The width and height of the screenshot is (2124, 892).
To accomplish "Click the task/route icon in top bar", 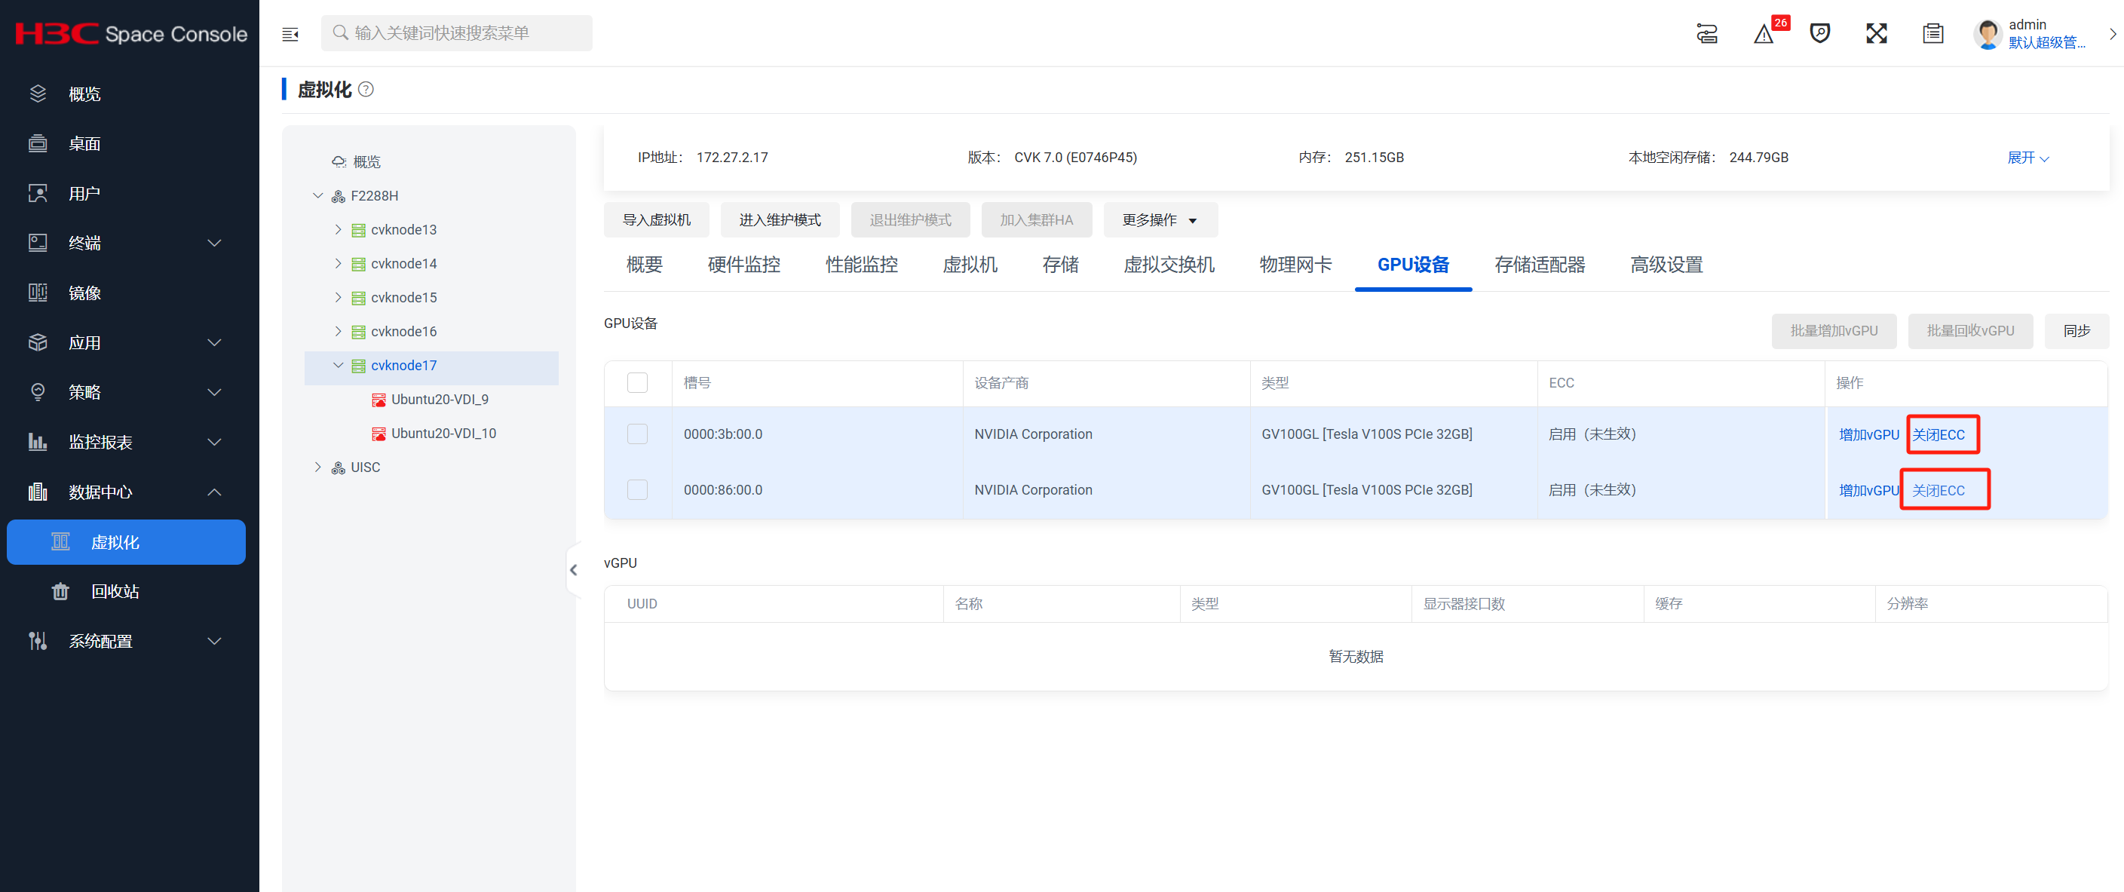I will pyautogui.click(x=1707, y=34).
